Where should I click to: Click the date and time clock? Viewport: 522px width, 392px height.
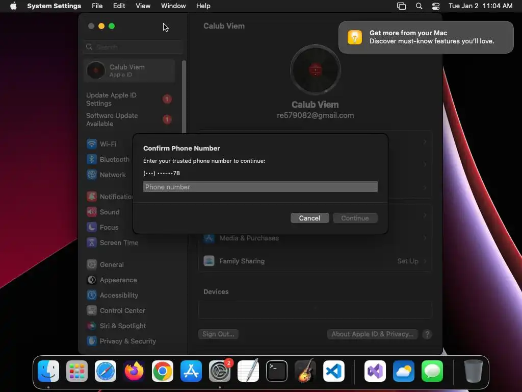click(480, 6)
